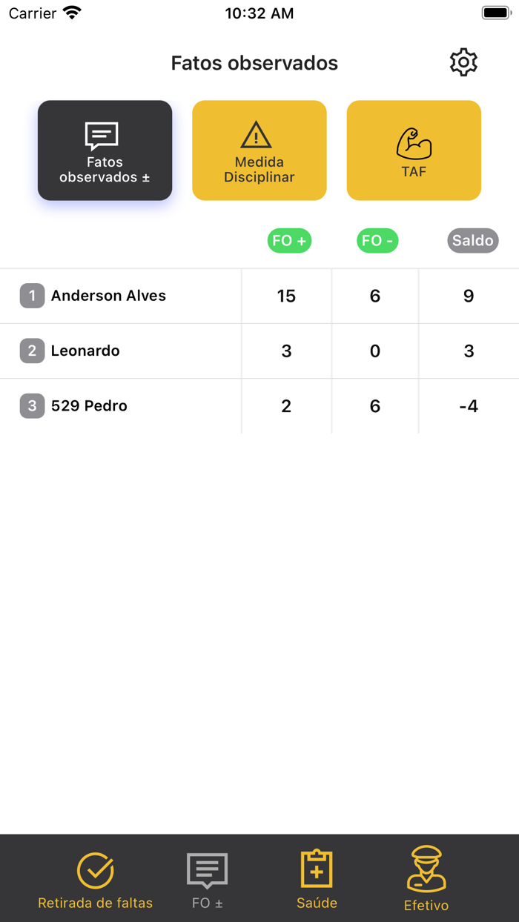The height and width of the screenshot is (922, 519).
Task: Open the Saúde tab
Action: 317,881
